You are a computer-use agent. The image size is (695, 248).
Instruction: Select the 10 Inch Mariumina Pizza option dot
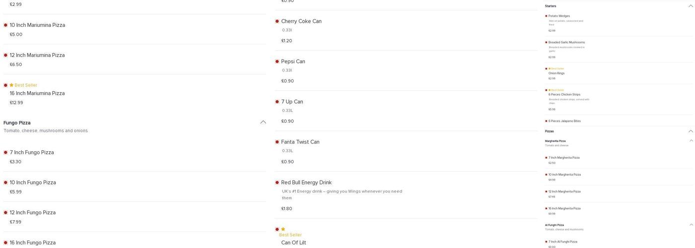pyautogui.click(x=5, y=25)
